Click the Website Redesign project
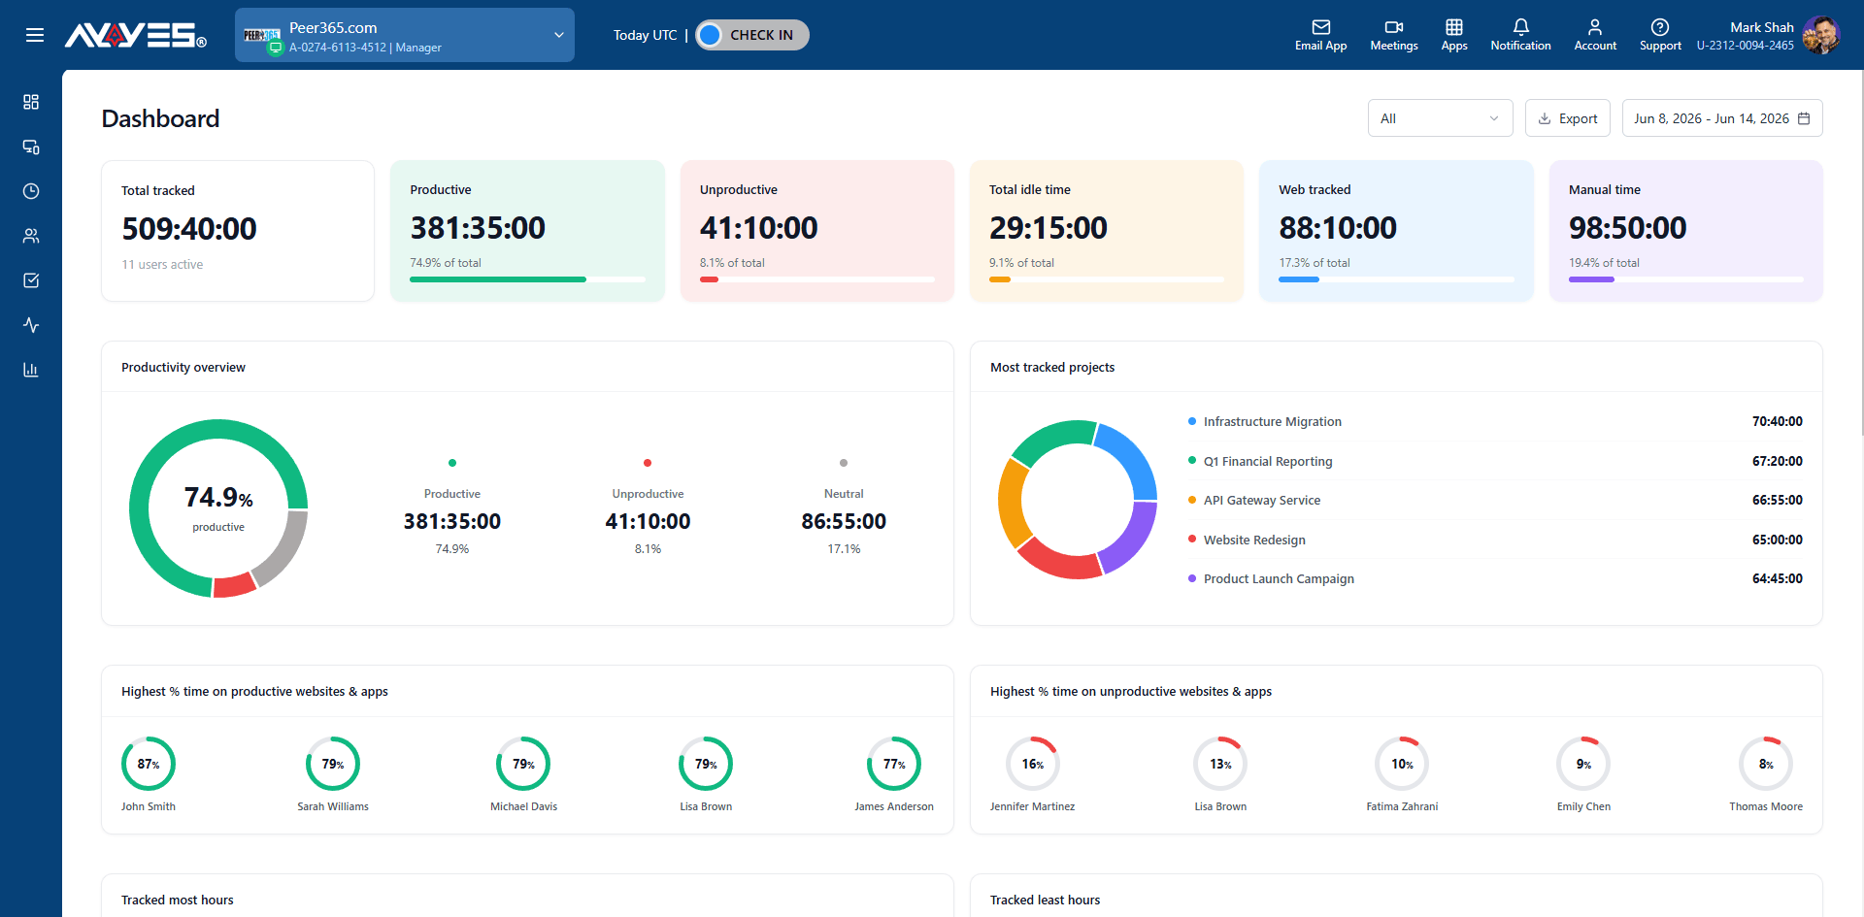Image resolution: width=1864 pixels, height=917 pixels. [x=1254, y=540]
